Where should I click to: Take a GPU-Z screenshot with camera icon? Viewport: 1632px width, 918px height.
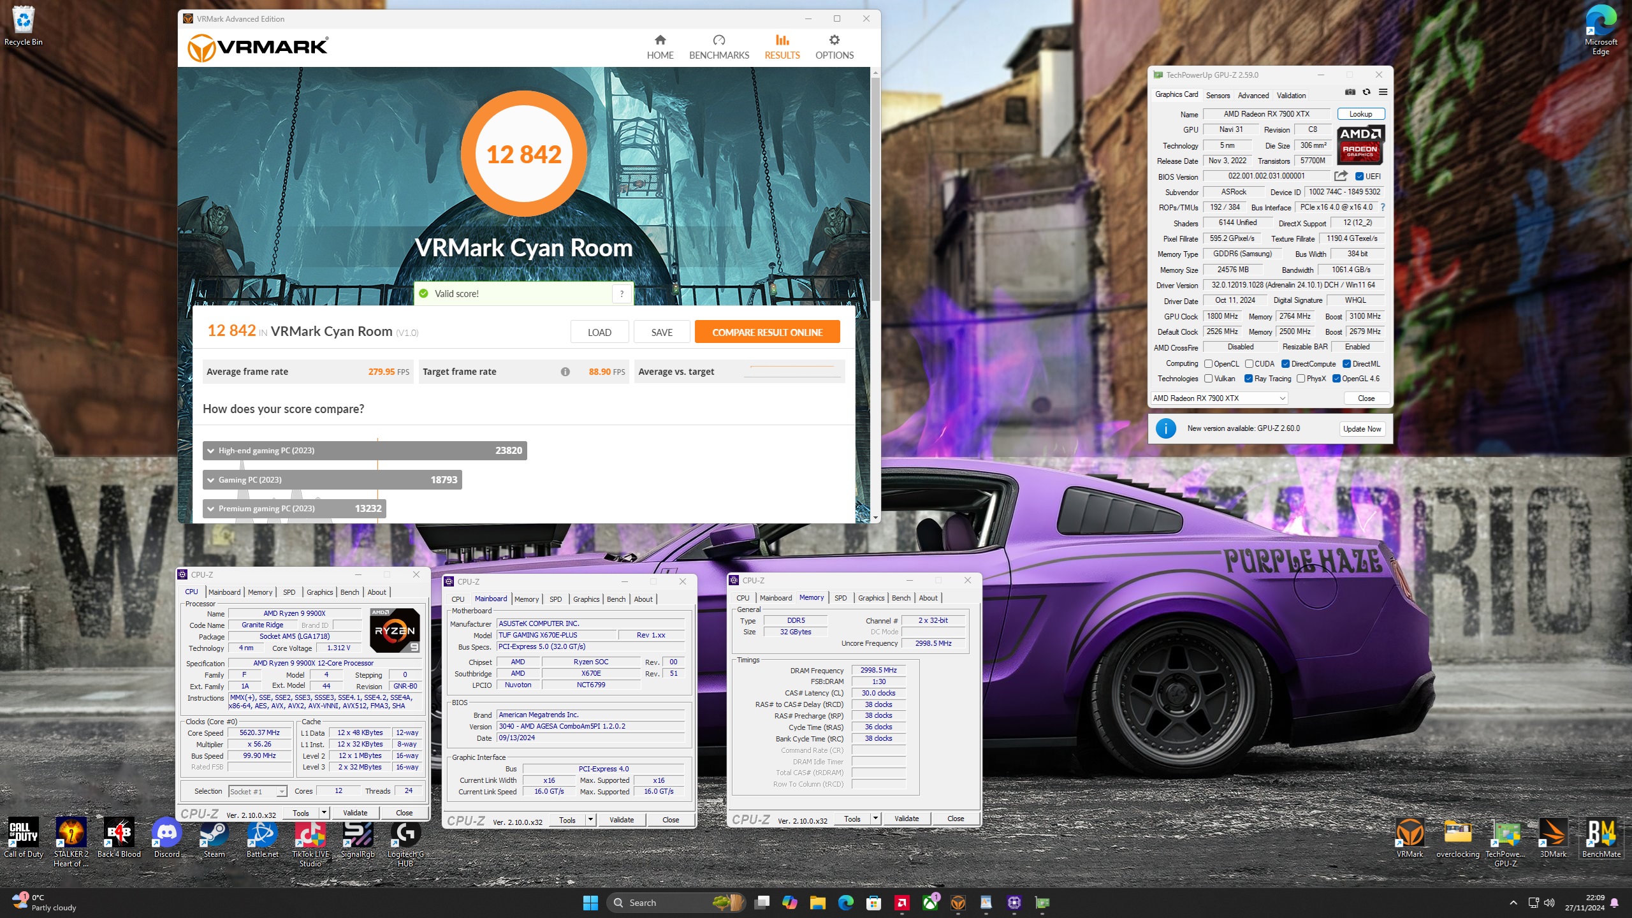(1350, 92)
